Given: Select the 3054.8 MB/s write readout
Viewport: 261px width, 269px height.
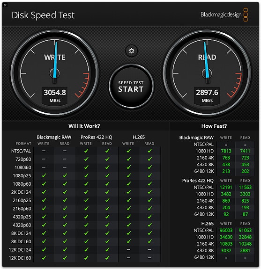Looking at the screenshot, I should (x=55, y=96).
